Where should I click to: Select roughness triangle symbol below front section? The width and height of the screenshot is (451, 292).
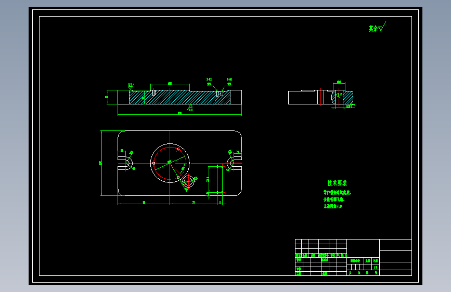pos(190,108)
